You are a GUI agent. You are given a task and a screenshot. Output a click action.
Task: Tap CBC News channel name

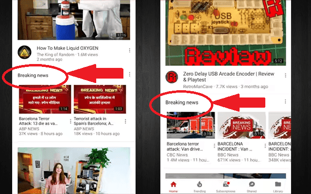177,155
